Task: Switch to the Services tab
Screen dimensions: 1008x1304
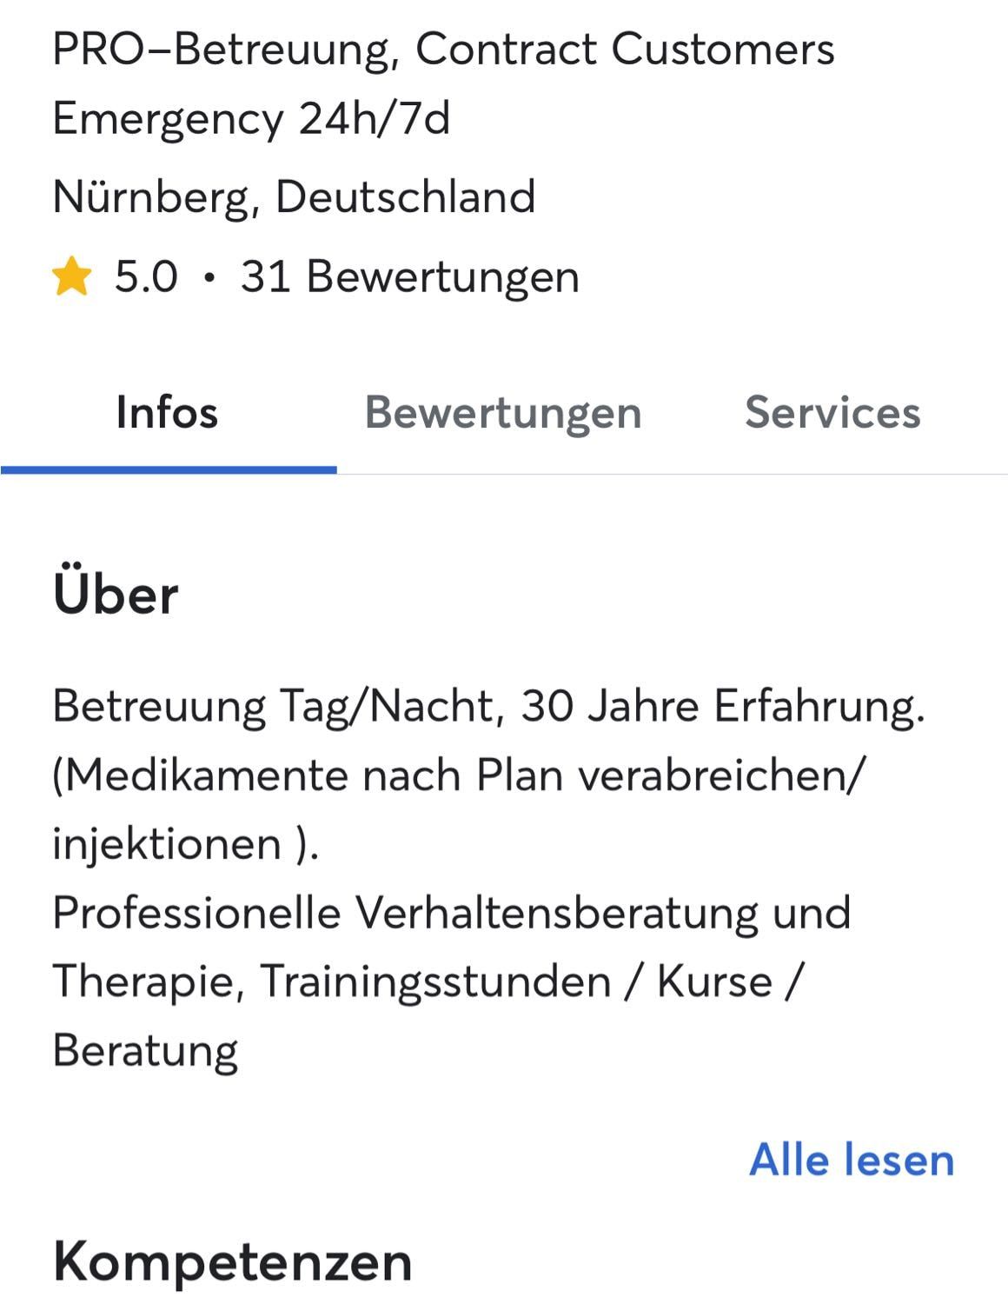Action: [832, 412]
